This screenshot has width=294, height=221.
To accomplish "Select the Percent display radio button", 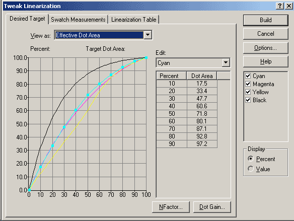I will point(251,159).
